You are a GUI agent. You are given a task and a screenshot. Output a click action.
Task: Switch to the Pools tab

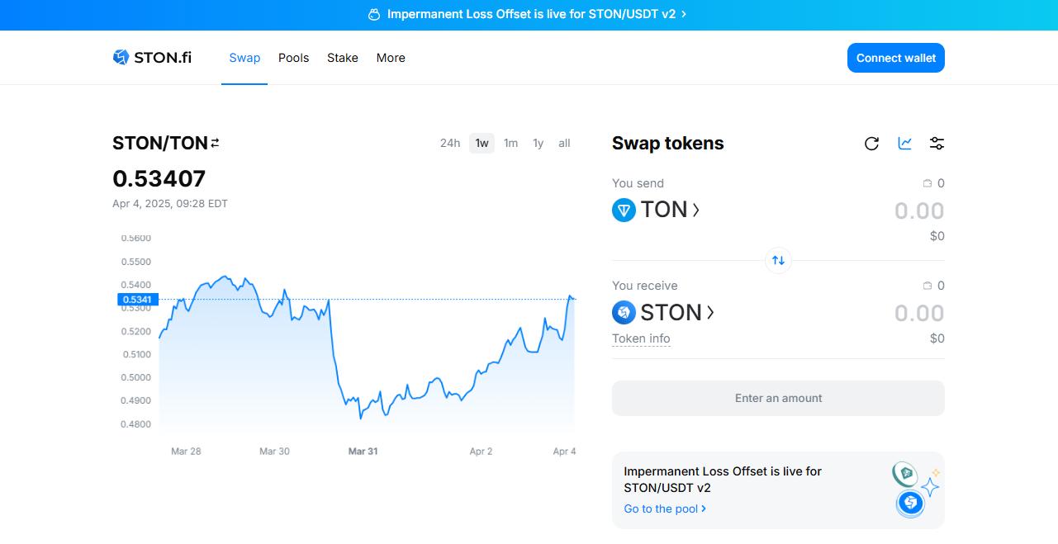point(293,57)
